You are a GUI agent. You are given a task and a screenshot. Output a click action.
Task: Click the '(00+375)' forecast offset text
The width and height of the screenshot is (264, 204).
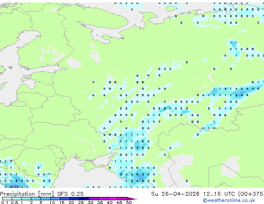pyautogui.click(x=251, y=194)
